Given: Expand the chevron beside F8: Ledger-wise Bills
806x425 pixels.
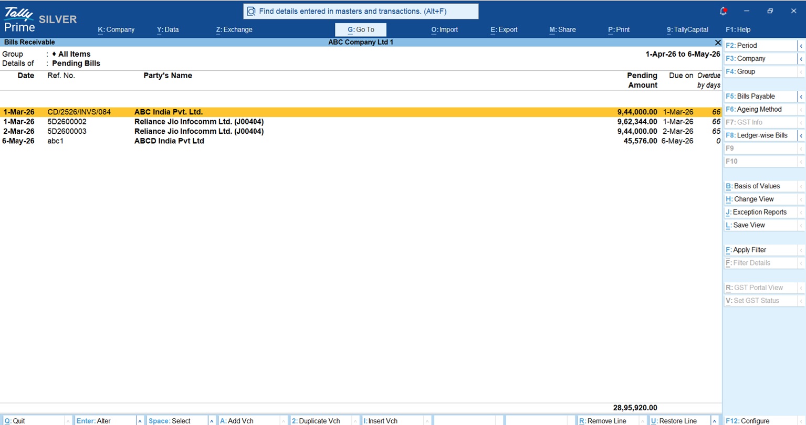Looking at the screenshot, I should tap(801, 136).
